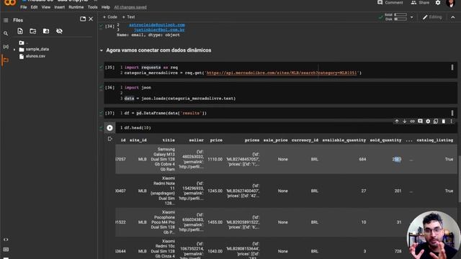Move the selected cell up
The image size is (461, 259).
(397, 122)
